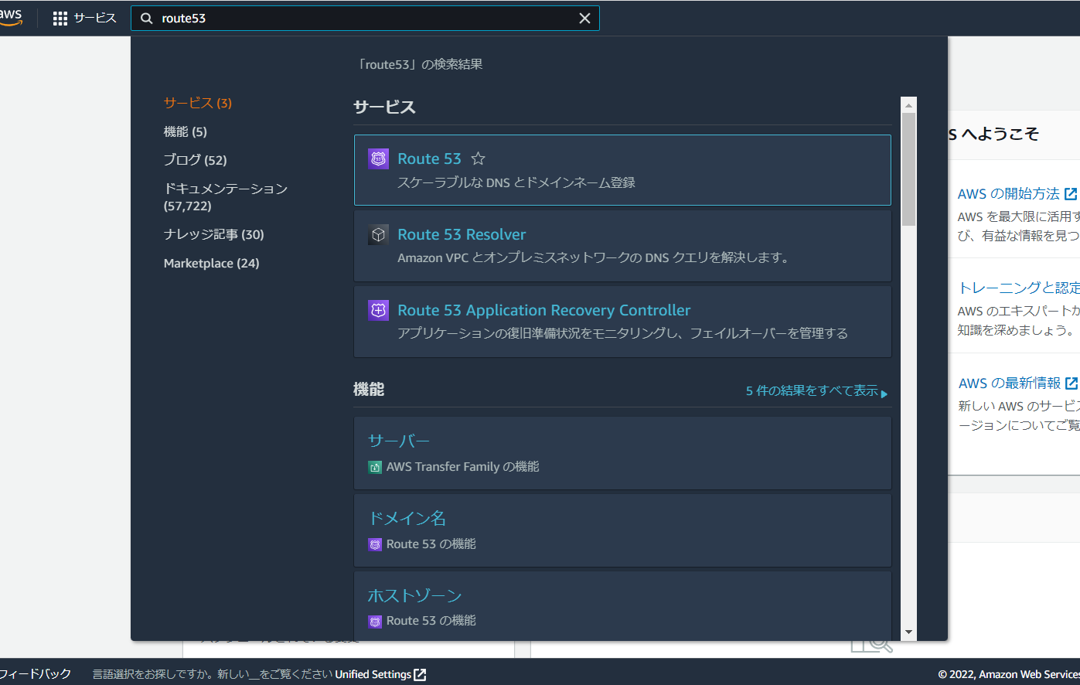Click the Route 53 Resolver icon
The height and width of the screenshot is (685, 1080).
click(x=378, y=234)
